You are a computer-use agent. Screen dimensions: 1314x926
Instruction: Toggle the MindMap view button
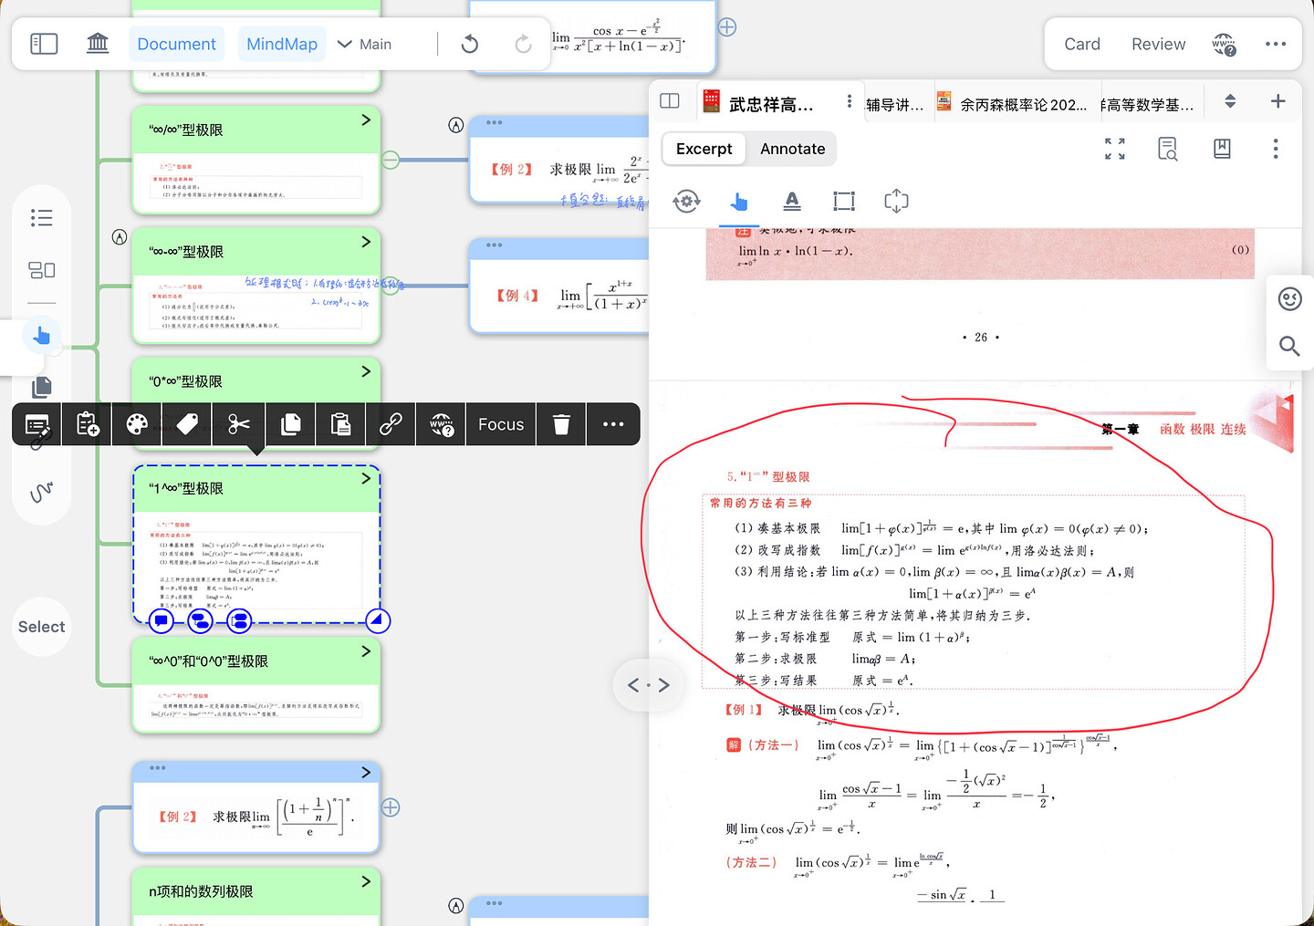pos(282,44)
